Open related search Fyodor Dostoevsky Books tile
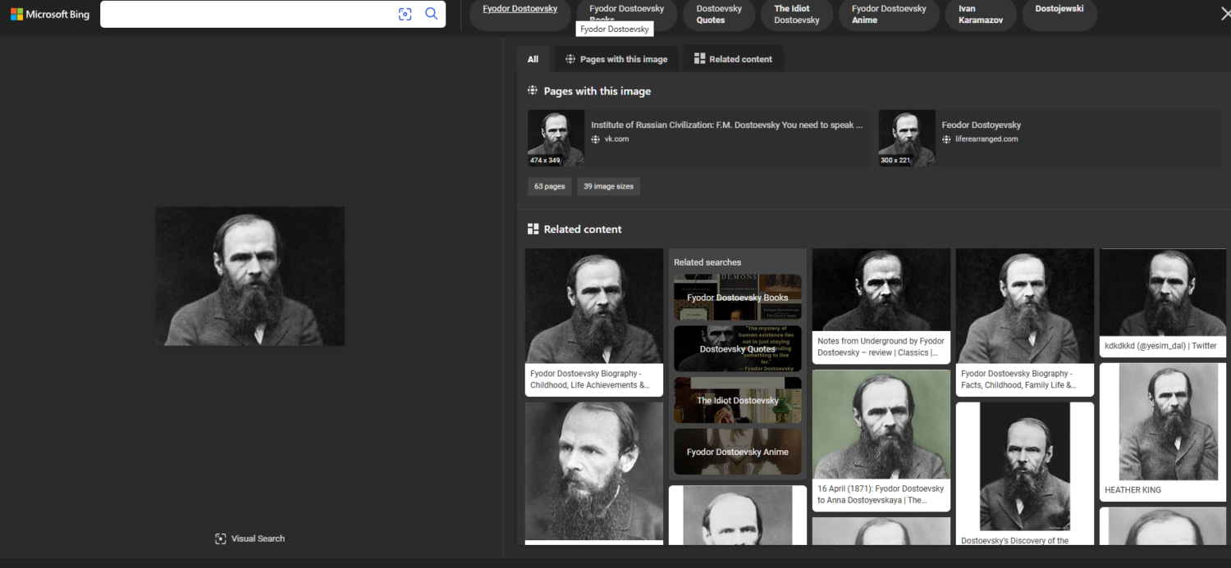 (737, 298)
